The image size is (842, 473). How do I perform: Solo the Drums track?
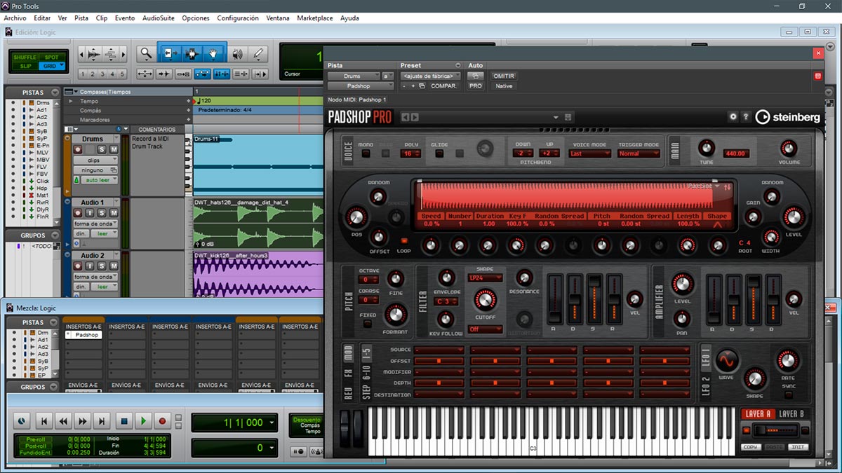(x=102, y=149)
